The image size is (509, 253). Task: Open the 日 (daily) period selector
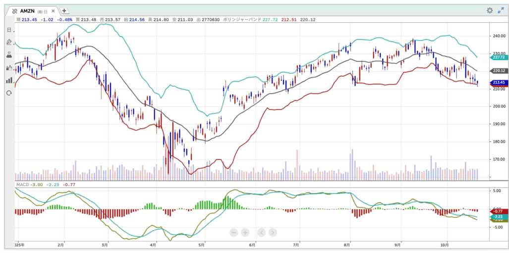point(9,30)
